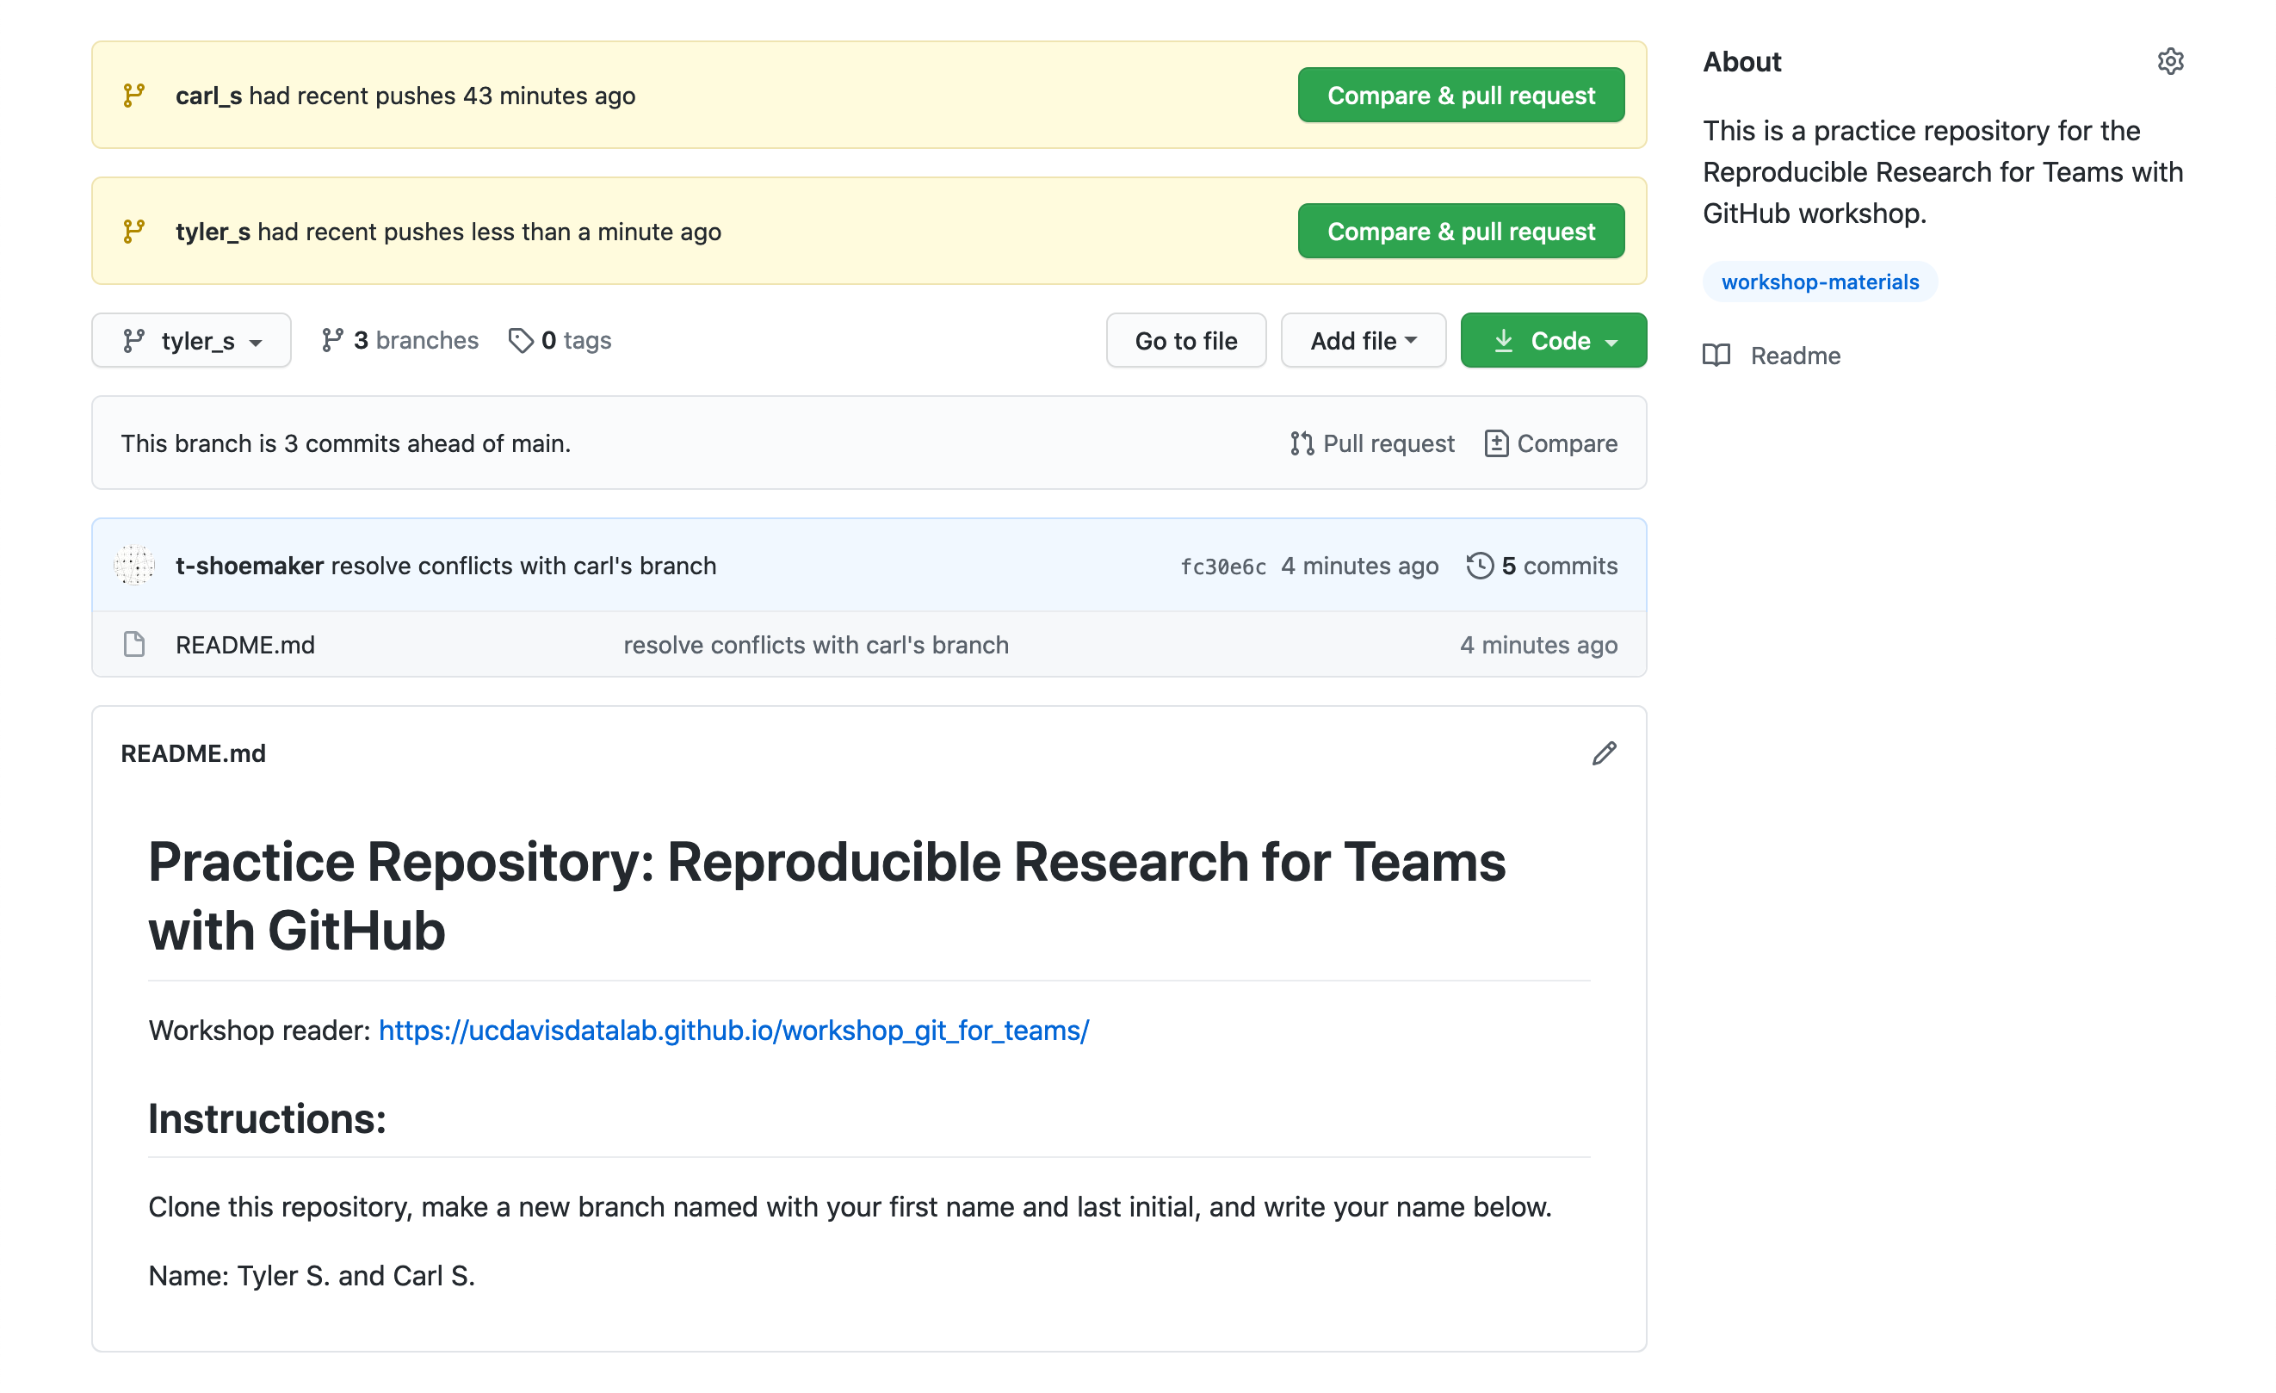Click the pull request icon in branch status bar
The height and width of the screenshot is (1393, 2276).
[x=1302, y=443]
